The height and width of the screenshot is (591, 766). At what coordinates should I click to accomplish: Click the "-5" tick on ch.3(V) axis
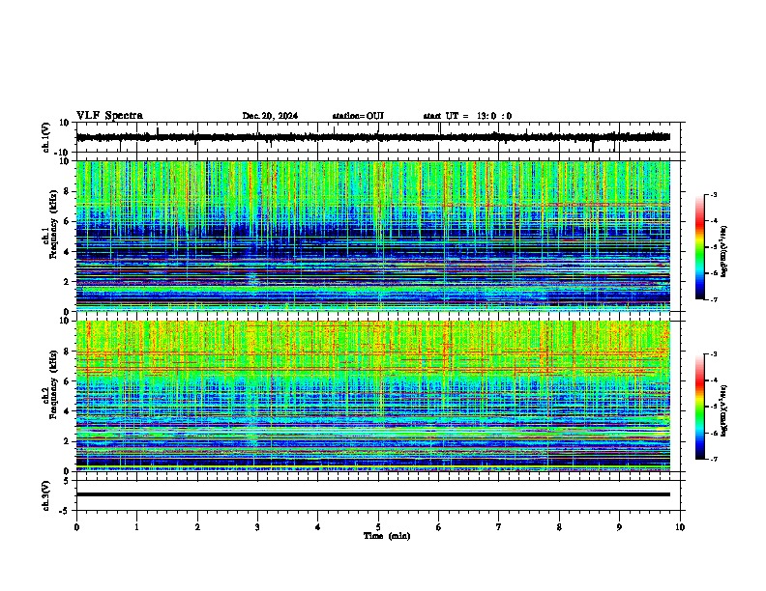tap(66, 511)
